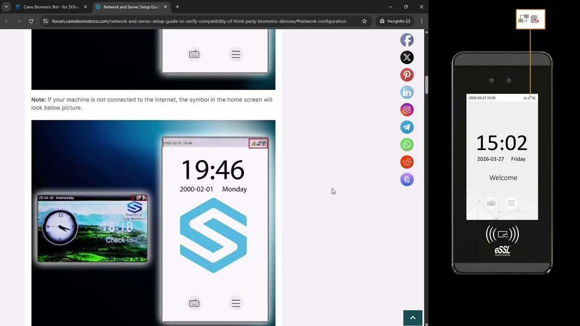Click the status icons beside 2000-02-01 19:46
The height and width of the screenshot is (326, 580).
(258, 144)
